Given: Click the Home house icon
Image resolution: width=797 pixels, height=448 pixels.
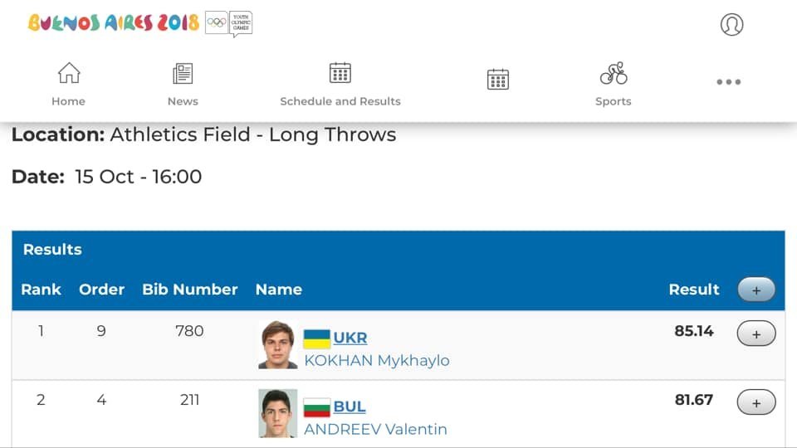Looking at the screenshot, I should point(69,73).
